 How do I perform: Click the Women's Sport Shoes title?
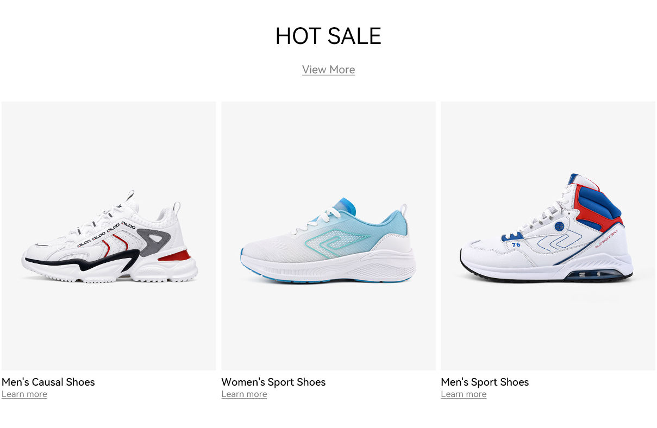tap(273, 382)
